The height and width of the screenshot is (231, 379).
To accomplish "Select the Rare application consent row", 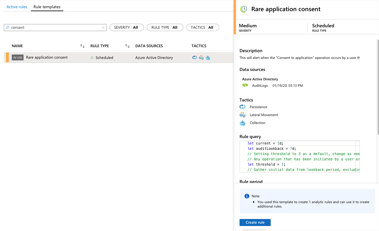I will [119, 57].
